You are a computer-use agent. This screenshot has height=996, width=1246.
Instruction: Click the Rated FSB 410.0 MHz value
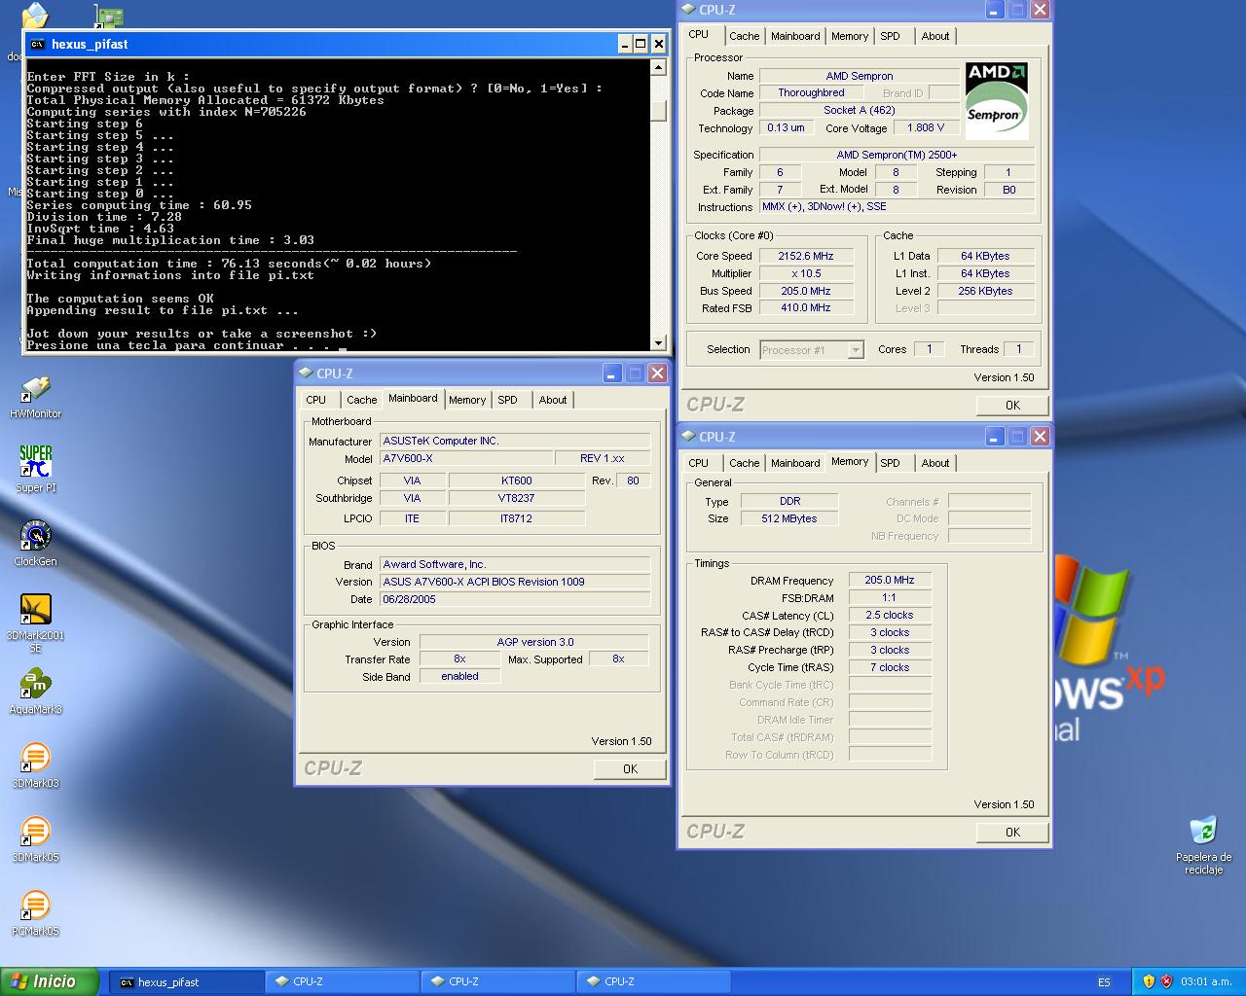coord(806,307)
